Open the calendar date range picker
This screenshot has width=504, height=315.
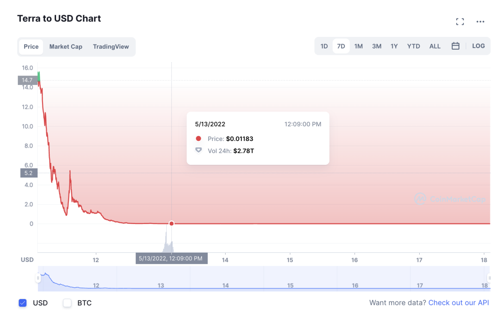(x=455, y=46)
